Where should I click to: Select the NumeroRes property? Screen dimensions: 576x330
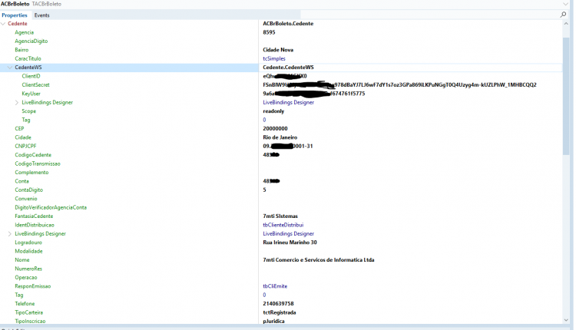click(x=28, y=269)
